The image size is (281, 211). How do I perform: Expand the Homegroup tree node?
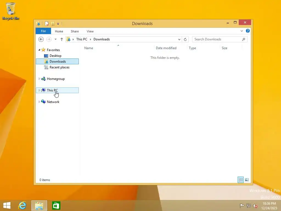39,79
